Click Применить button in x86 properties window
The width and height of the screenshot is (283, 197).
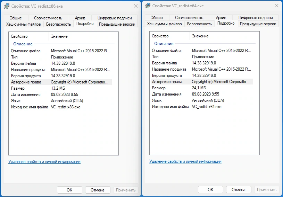(126, 190)
